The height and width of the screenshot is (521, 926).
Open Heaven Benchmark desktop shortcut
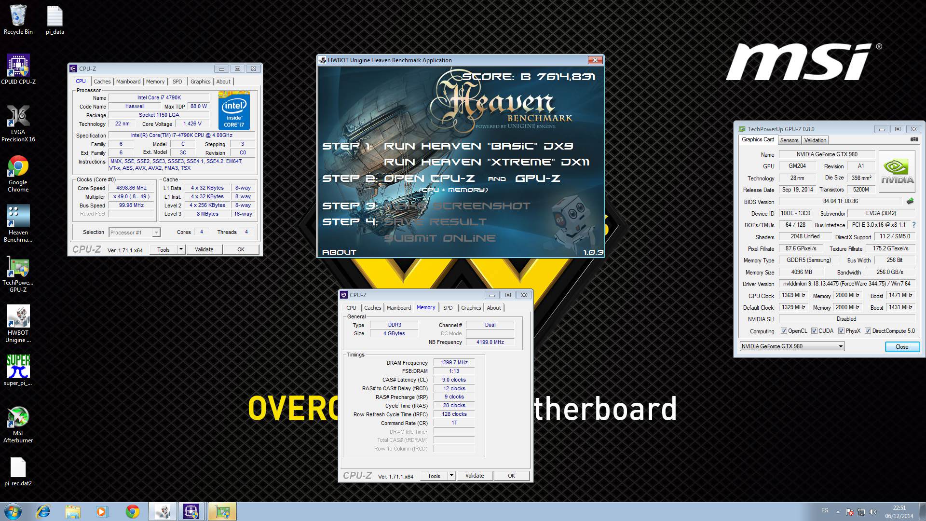coord(18,223)
